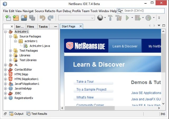Image resolution: width=169 pixels, height=119 pixels.
Task: Close the Start Page tab
Action: pos(81,26)
